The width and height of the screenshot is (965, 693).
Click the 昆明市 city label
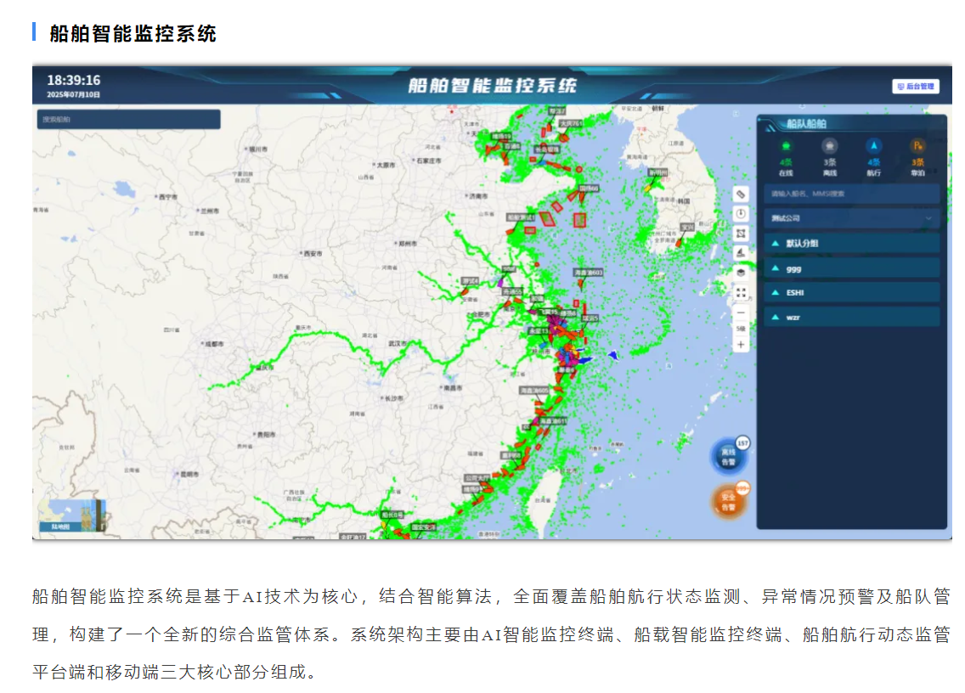coord(189,475)
